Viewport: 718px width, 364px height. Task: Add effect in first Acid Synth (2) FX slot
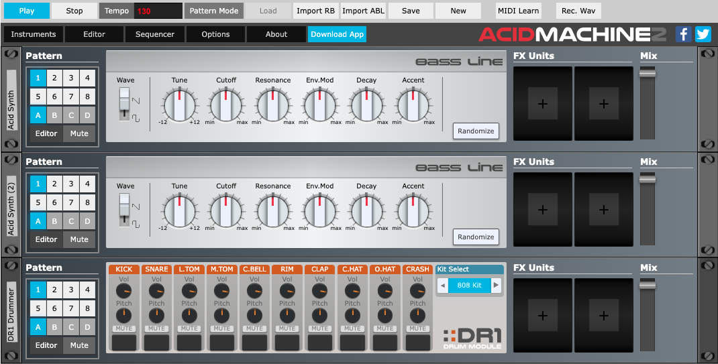tap(543, 210)
